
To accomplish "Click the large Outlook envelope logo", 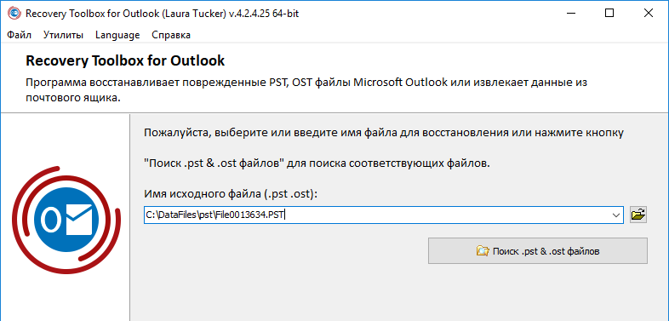I will 66,221.
